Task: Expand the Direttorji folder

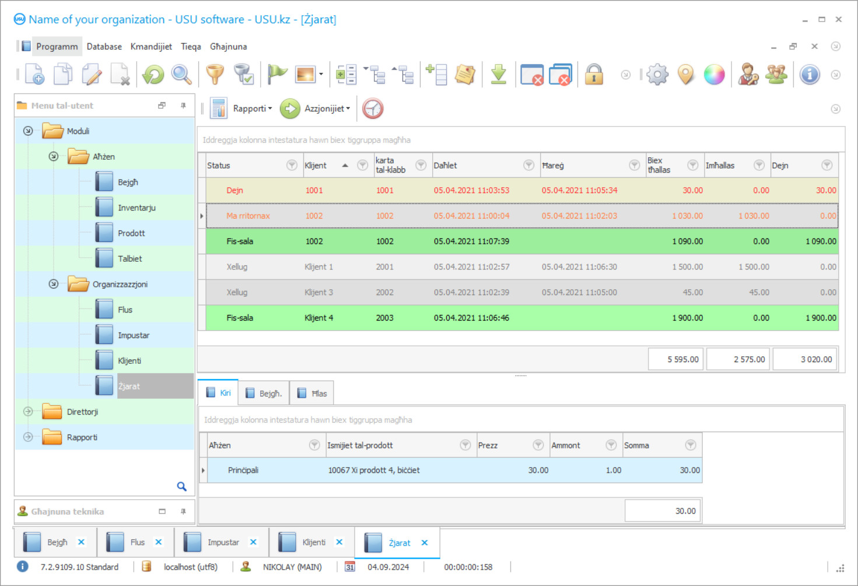Action: tap(28, 412)
